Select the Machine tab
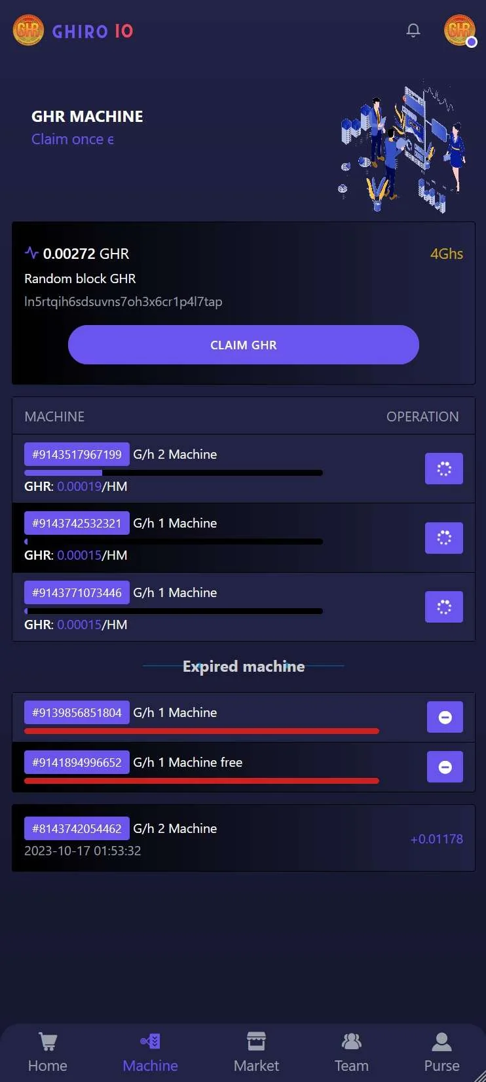The width and height of the screenshot is (486, 1082). pos(151,1053)
